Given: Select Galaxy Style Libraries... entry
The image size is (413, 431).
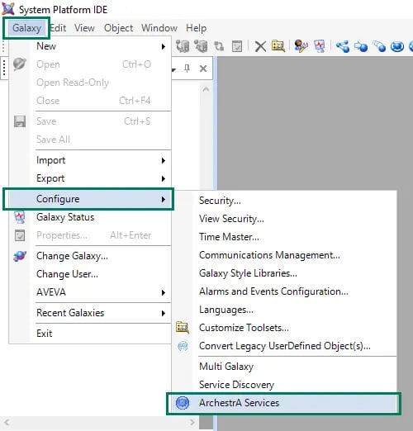Looking at the screenshot, I should click(248, 273).
